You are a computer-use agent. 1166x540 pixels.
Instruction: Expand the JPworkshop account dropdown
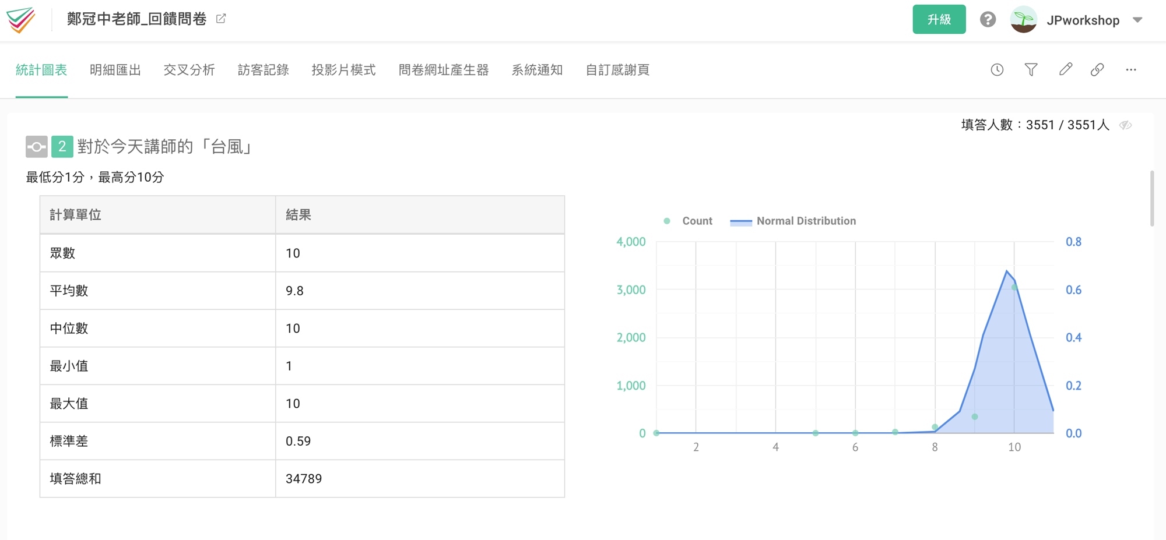tap(1138, 19)
